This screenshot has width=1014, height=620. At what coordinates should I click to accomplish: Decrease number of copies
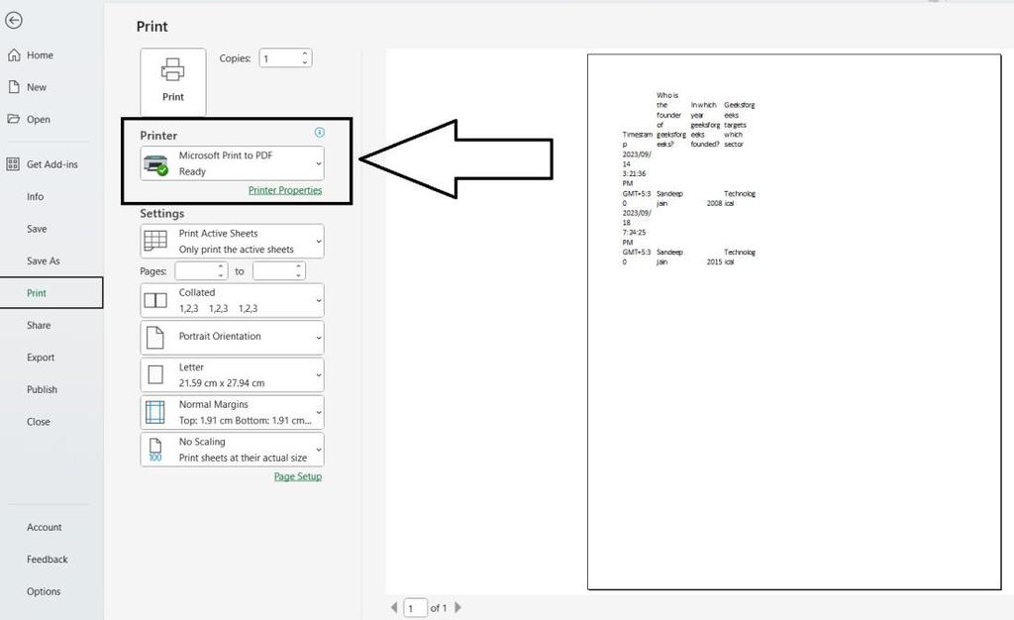pyautogui.click(x=305, y=62)
